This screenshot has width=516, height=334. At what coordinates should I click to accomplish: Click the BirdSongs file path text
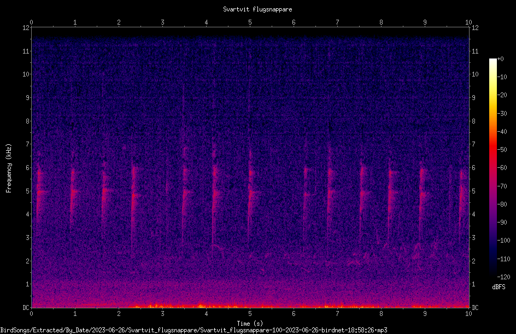coord(194,330)
